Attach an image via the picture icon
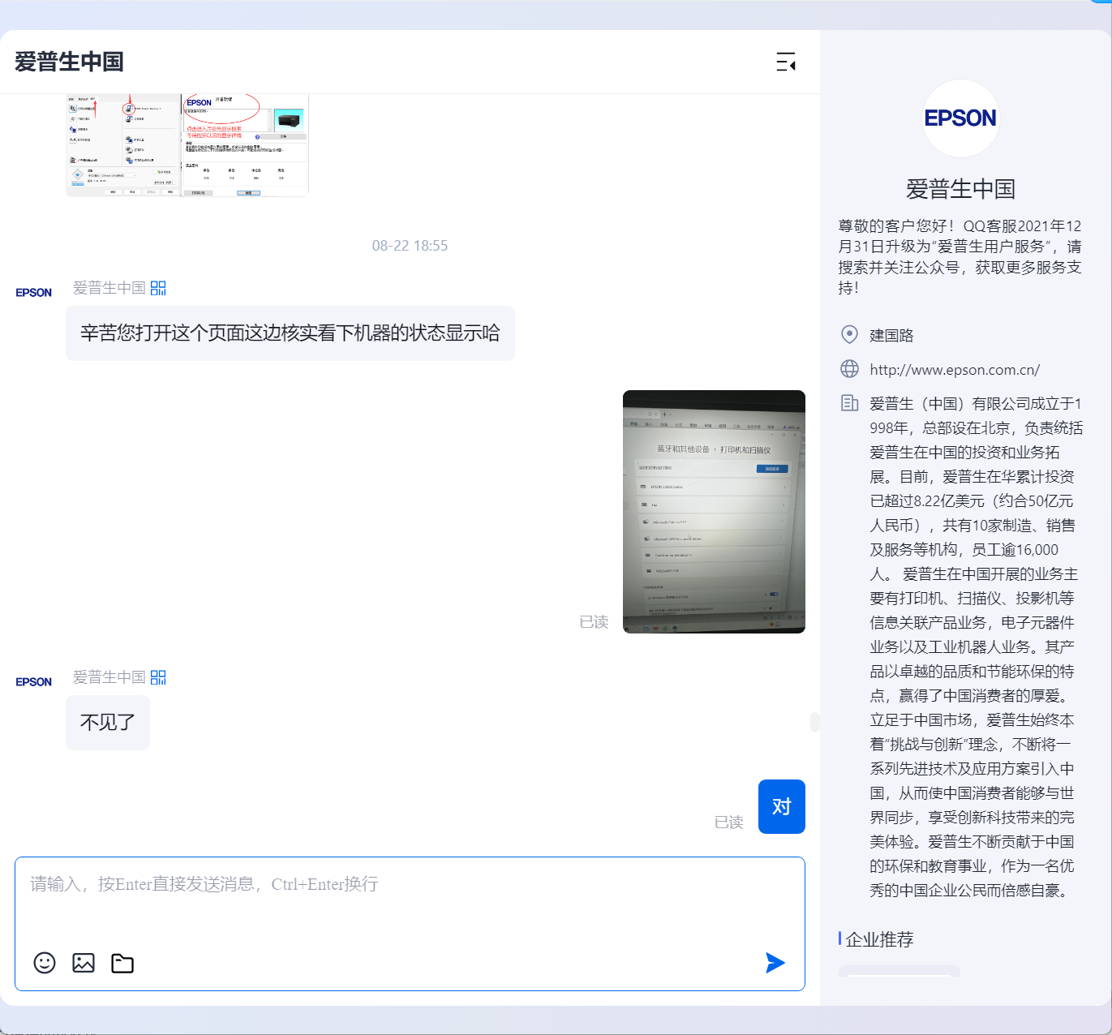Screen dimensions: 1112x1035 click(x=84, y=963)
